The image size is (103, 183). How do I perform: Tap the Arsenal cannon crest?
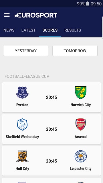pos(81,124)
